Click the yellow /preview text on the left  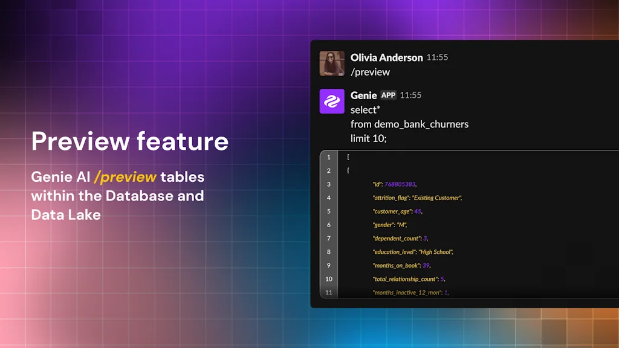click(x=126, y=177)
